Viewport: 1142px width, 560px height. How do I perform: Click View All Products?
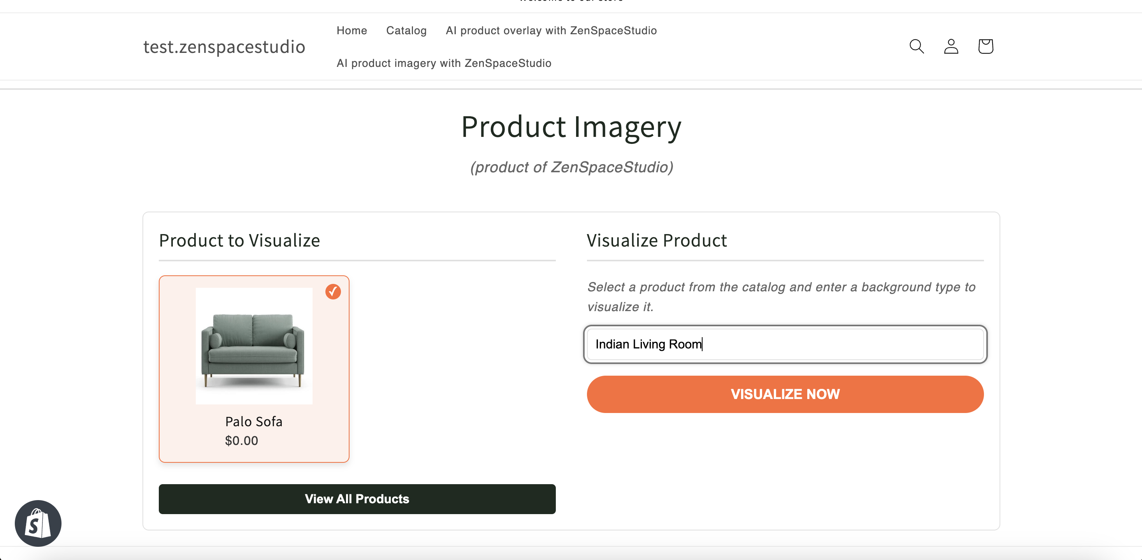(357, 499)
